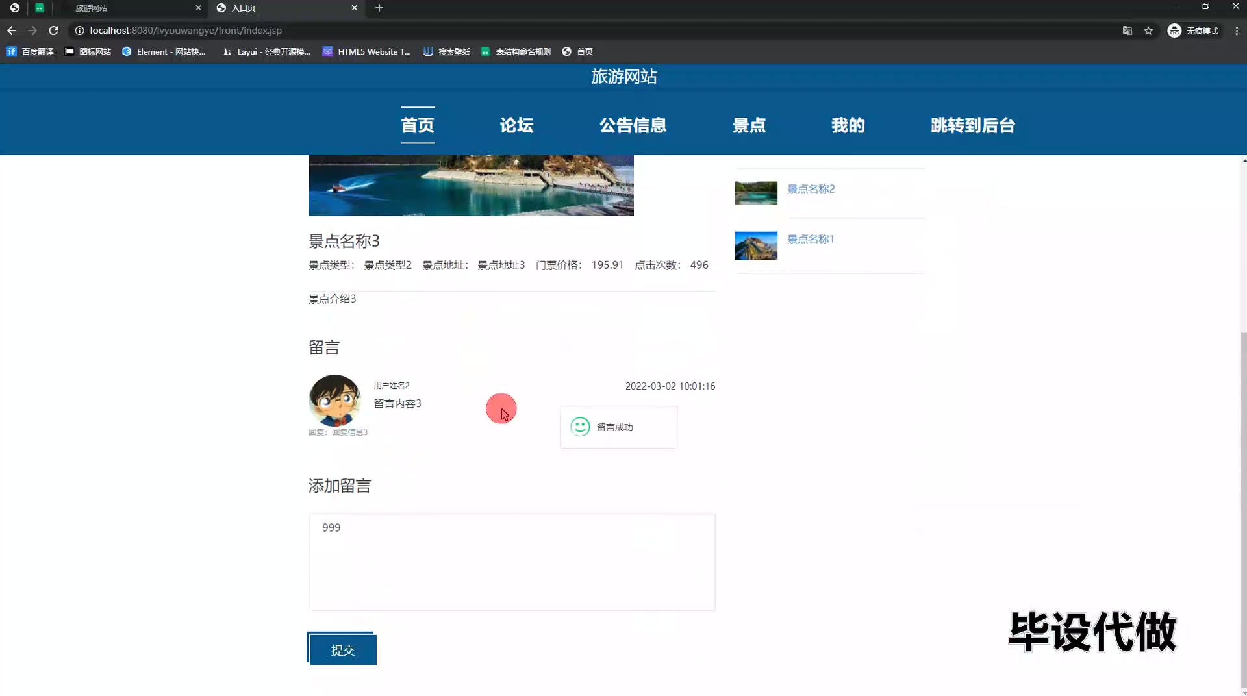Click the site info icon in address bar
Viewport: 1247px width, 696px height.
point(79,31)
